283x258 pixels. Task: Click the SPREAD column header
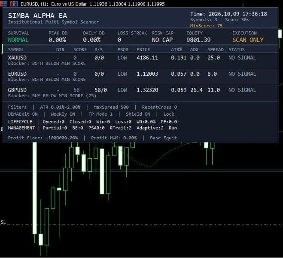click(x=216, y=50)
